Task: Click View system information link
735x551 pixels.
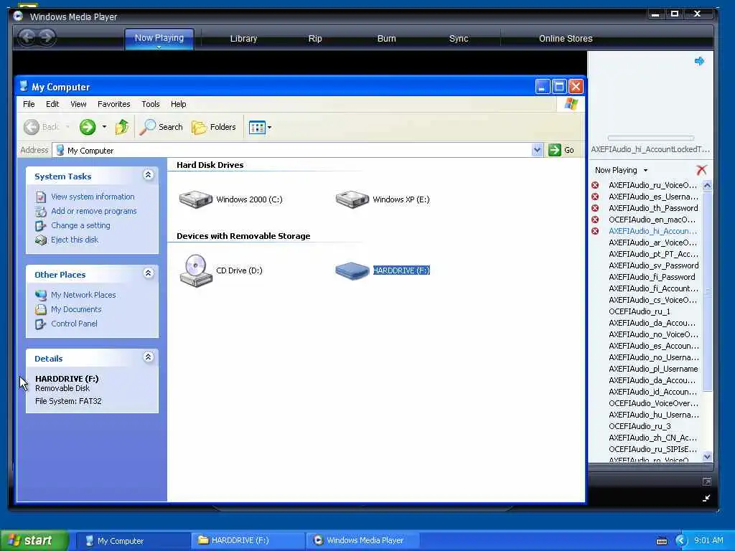Action: (x=93, y=197)
